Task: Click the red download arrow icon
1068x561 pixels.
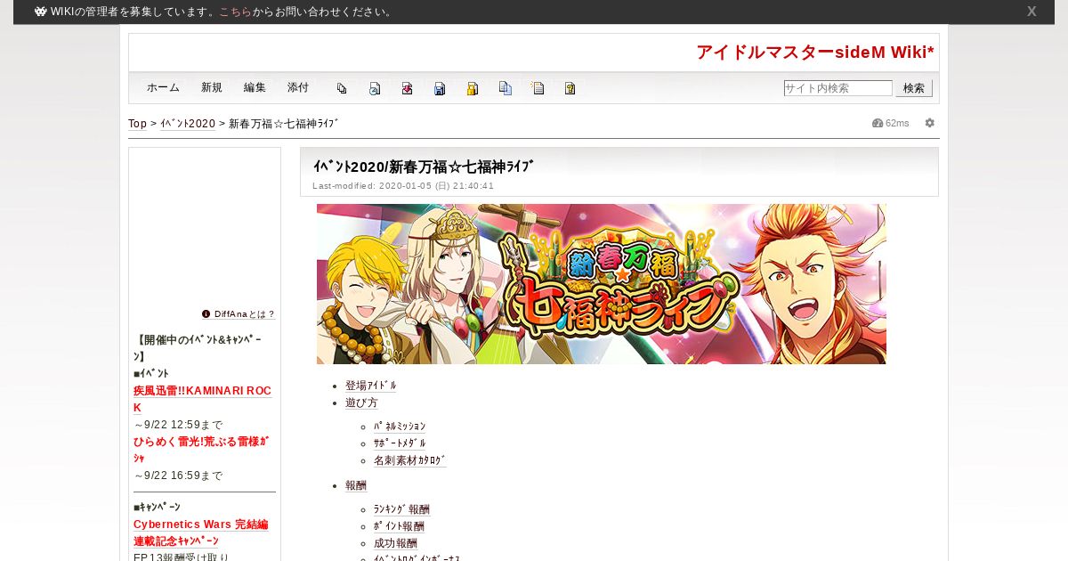Action: coord(407,88)
